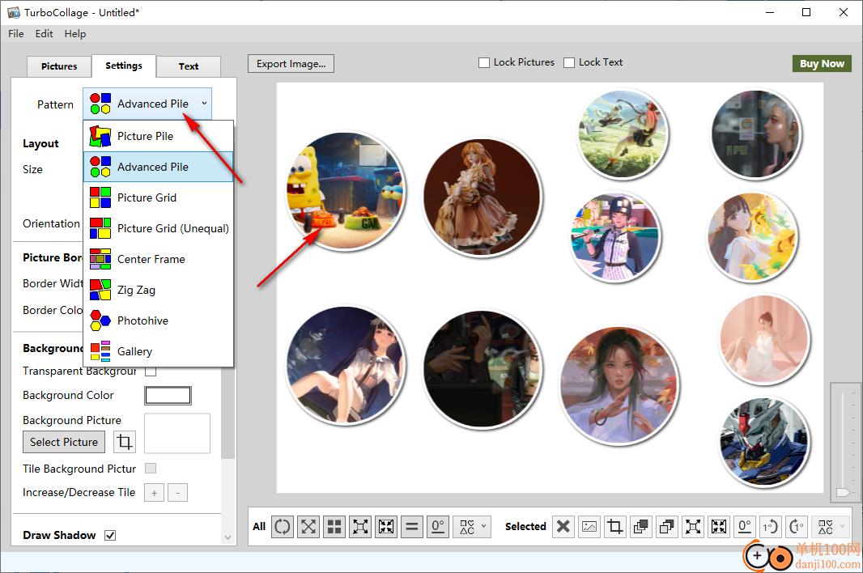
Task: Click the Background Picture preview box
Action: [x=177, y=433]
